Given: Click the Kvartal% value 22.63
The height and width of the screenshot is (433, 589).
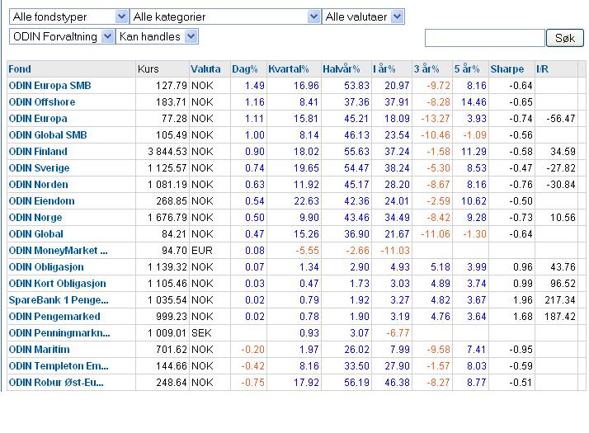Looking at the screenshot, I should [307, 201].
